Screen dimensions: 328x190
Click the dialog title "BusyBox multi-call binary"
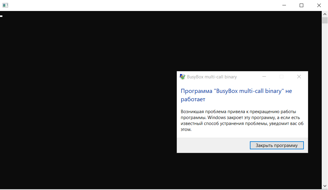click(212, 77)
